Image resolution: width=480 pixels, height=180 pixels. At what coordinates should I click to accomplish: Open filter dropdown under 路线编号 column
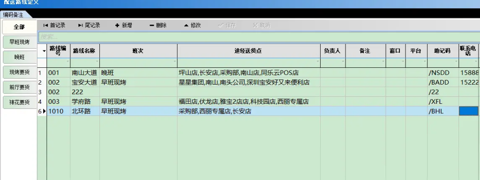pyautogui.click(x=67, y=62)
